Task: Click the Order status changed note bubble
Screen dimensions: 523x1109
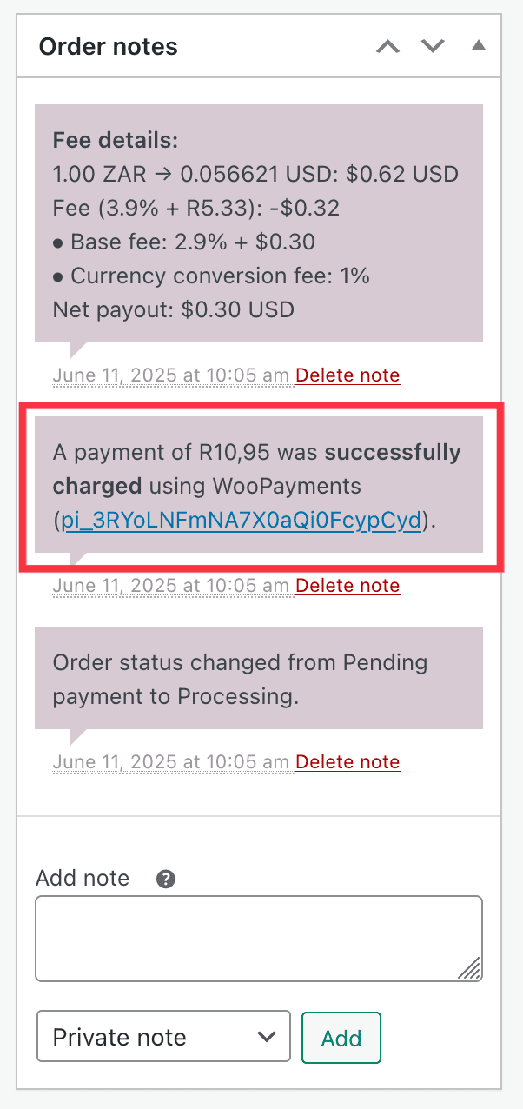Action: pyautogui.click(x=258, y=679)
